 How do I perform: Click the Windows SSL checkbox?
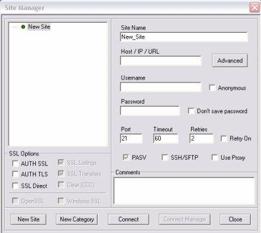point(61,201)
